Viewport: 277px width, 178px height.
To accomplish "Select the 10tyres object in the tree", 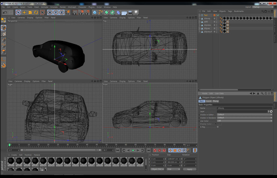I will pos(207,28).
